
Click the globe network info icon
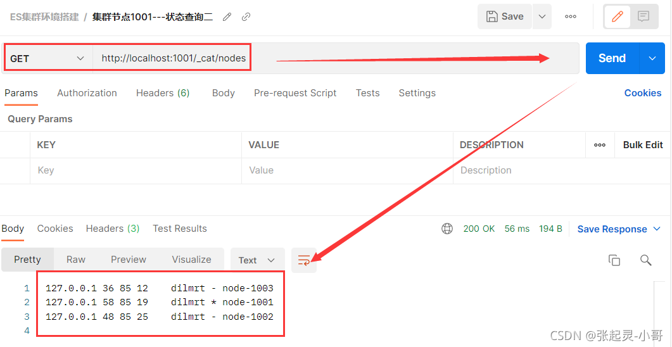pyautogui.click(x=447, y=229)
